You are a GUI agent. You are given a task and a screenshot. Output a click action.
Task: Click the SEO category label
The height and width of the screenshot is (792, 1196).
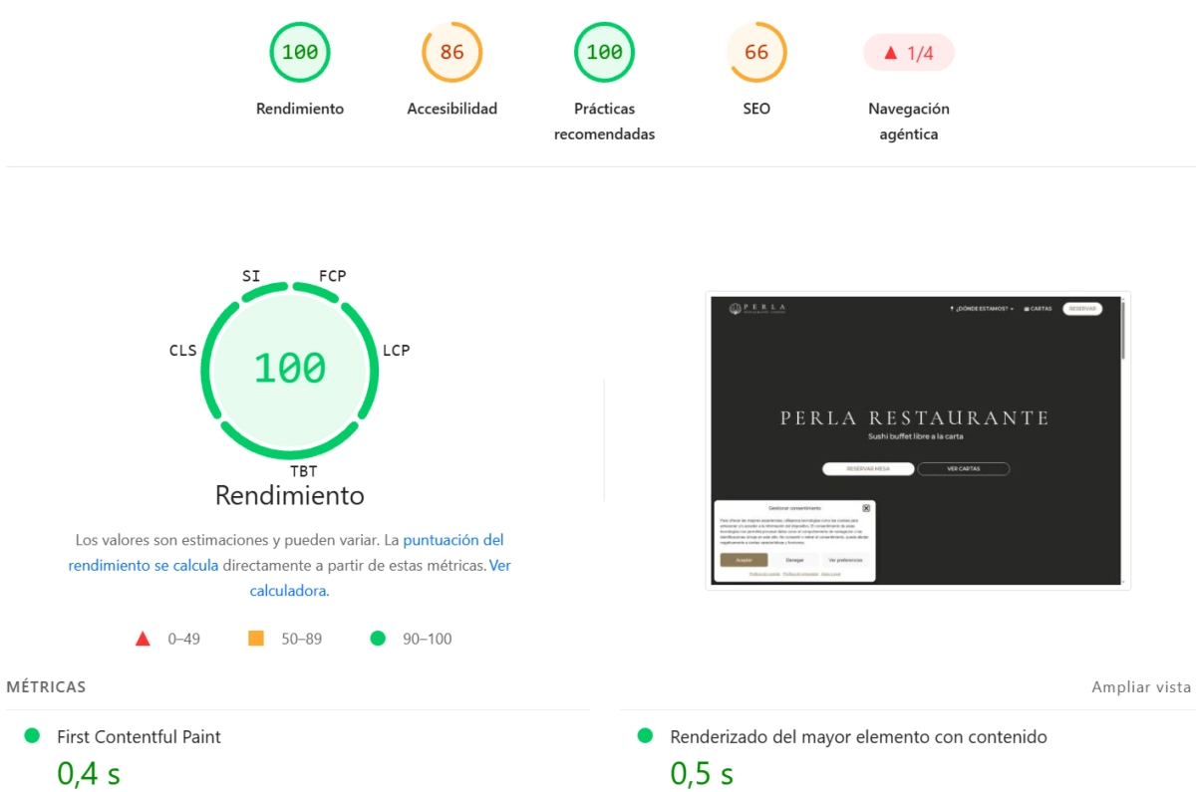pyautogui.click(x=756, y=109)
